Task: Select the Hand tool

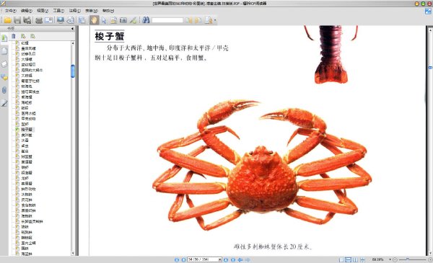Action: pos(94,20)
